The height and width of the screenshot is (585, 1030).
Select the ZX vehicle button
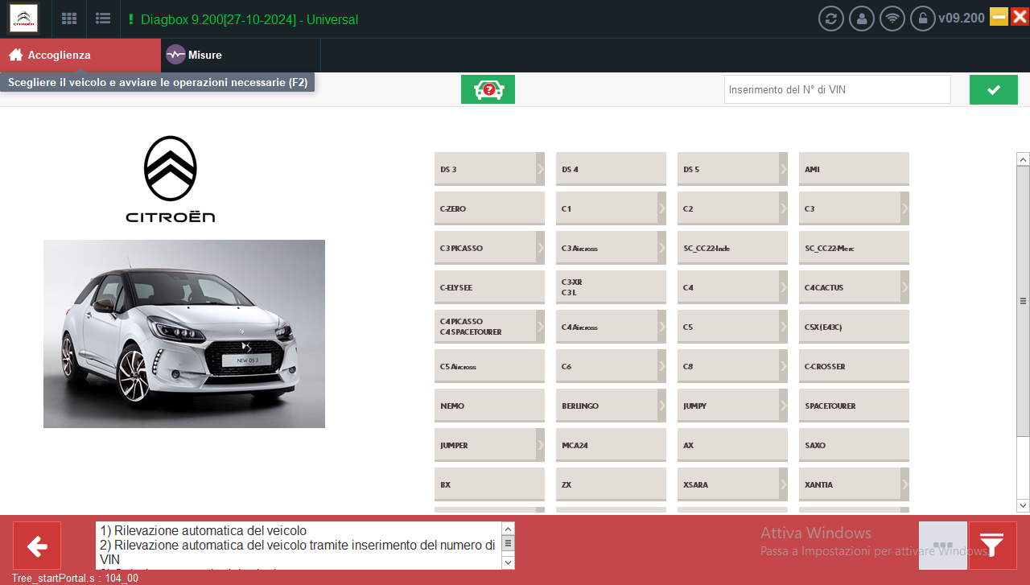pyautogui.click(x=611, y=484)
